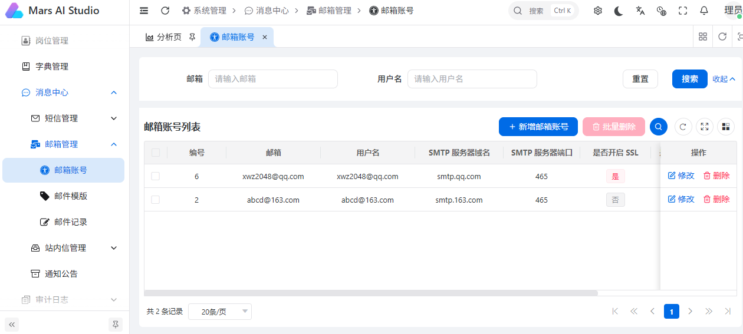Open the user avatar menu

(733, 11)
